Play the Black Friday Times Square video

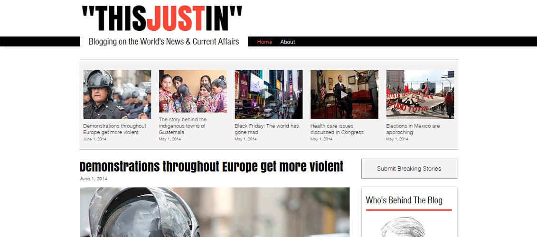pyautogui.click(x=269, y=94)
